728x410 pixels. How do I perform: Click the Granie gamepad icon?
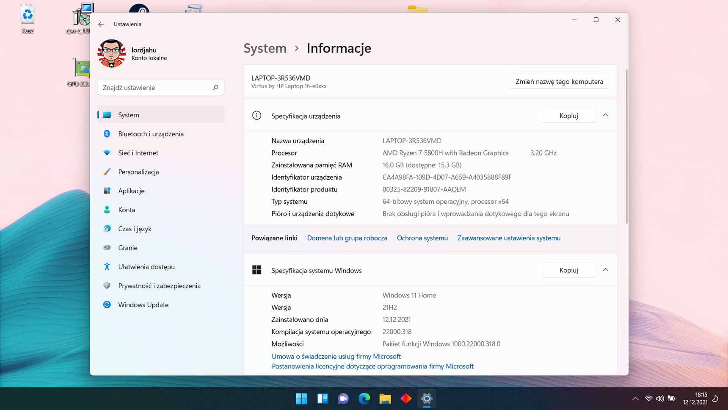point(107,247)
